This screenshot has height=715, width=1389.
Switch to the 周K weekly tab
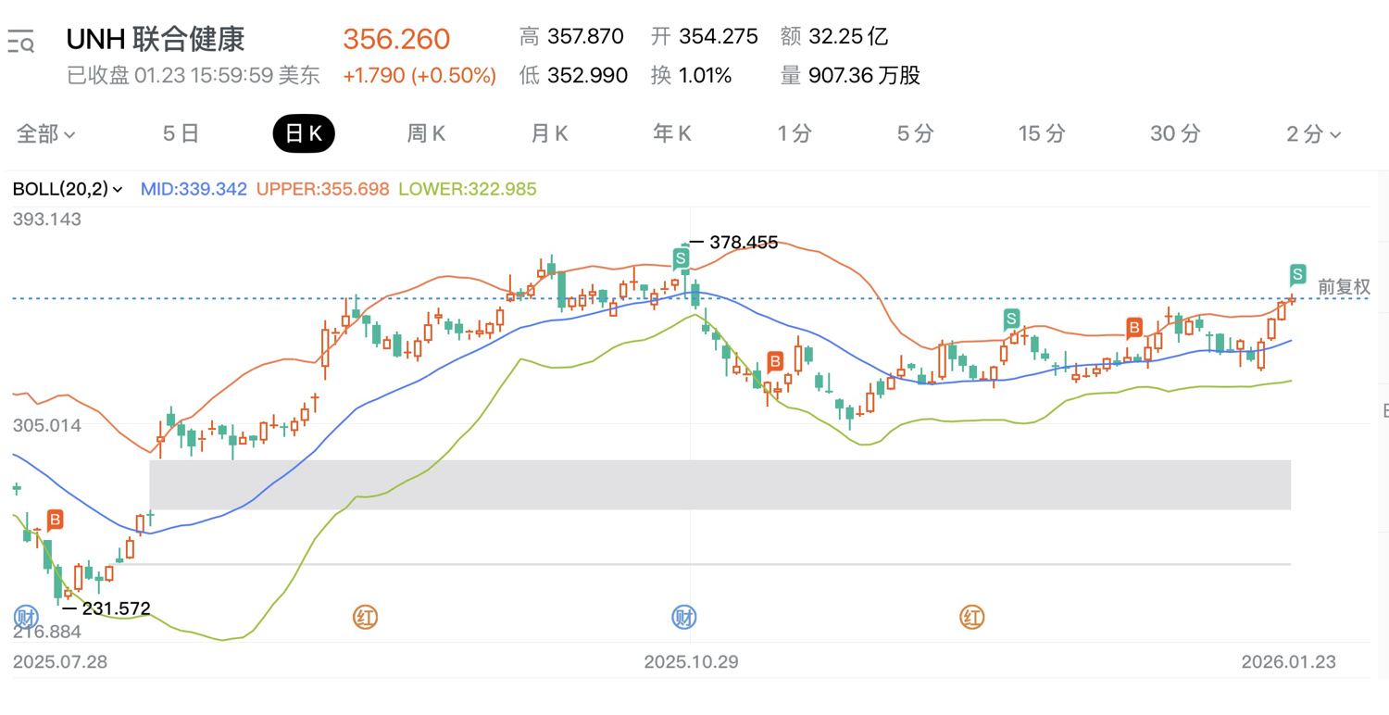coord(427,134)
